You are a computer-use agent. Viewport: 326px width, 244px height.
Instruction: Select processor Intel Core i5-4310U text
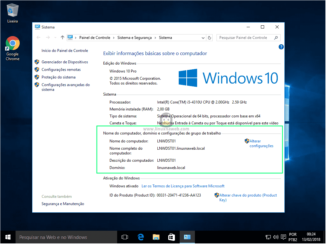202,102
